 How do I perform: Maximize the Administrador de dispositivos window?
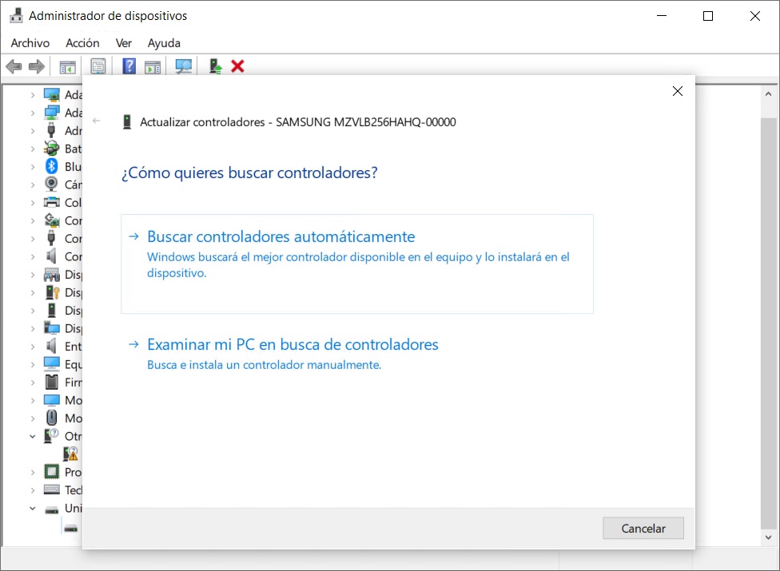click(708, 16)
